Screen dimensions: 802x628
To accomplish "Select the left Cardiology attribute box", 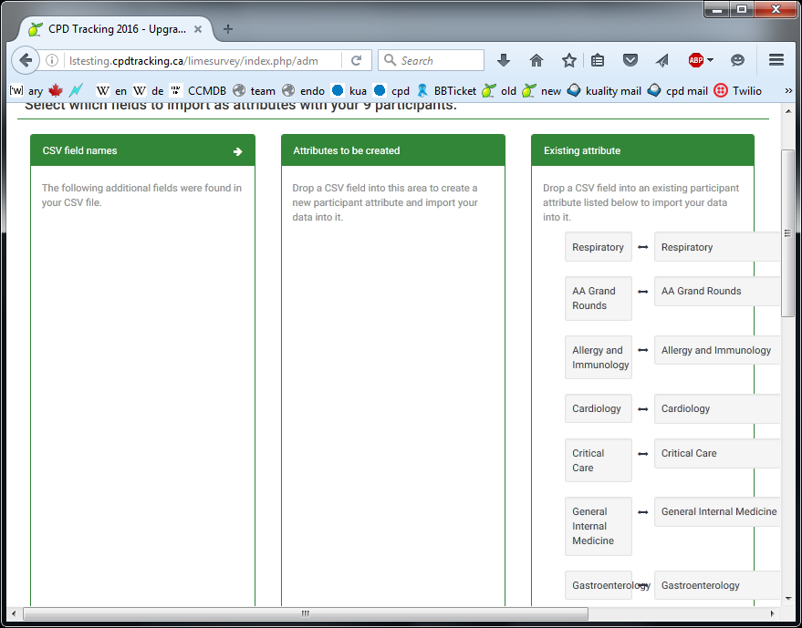I will click(598, 408).
